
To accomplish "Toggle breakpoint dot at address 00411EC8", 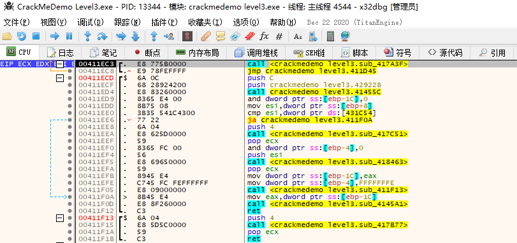I will 69,71.
